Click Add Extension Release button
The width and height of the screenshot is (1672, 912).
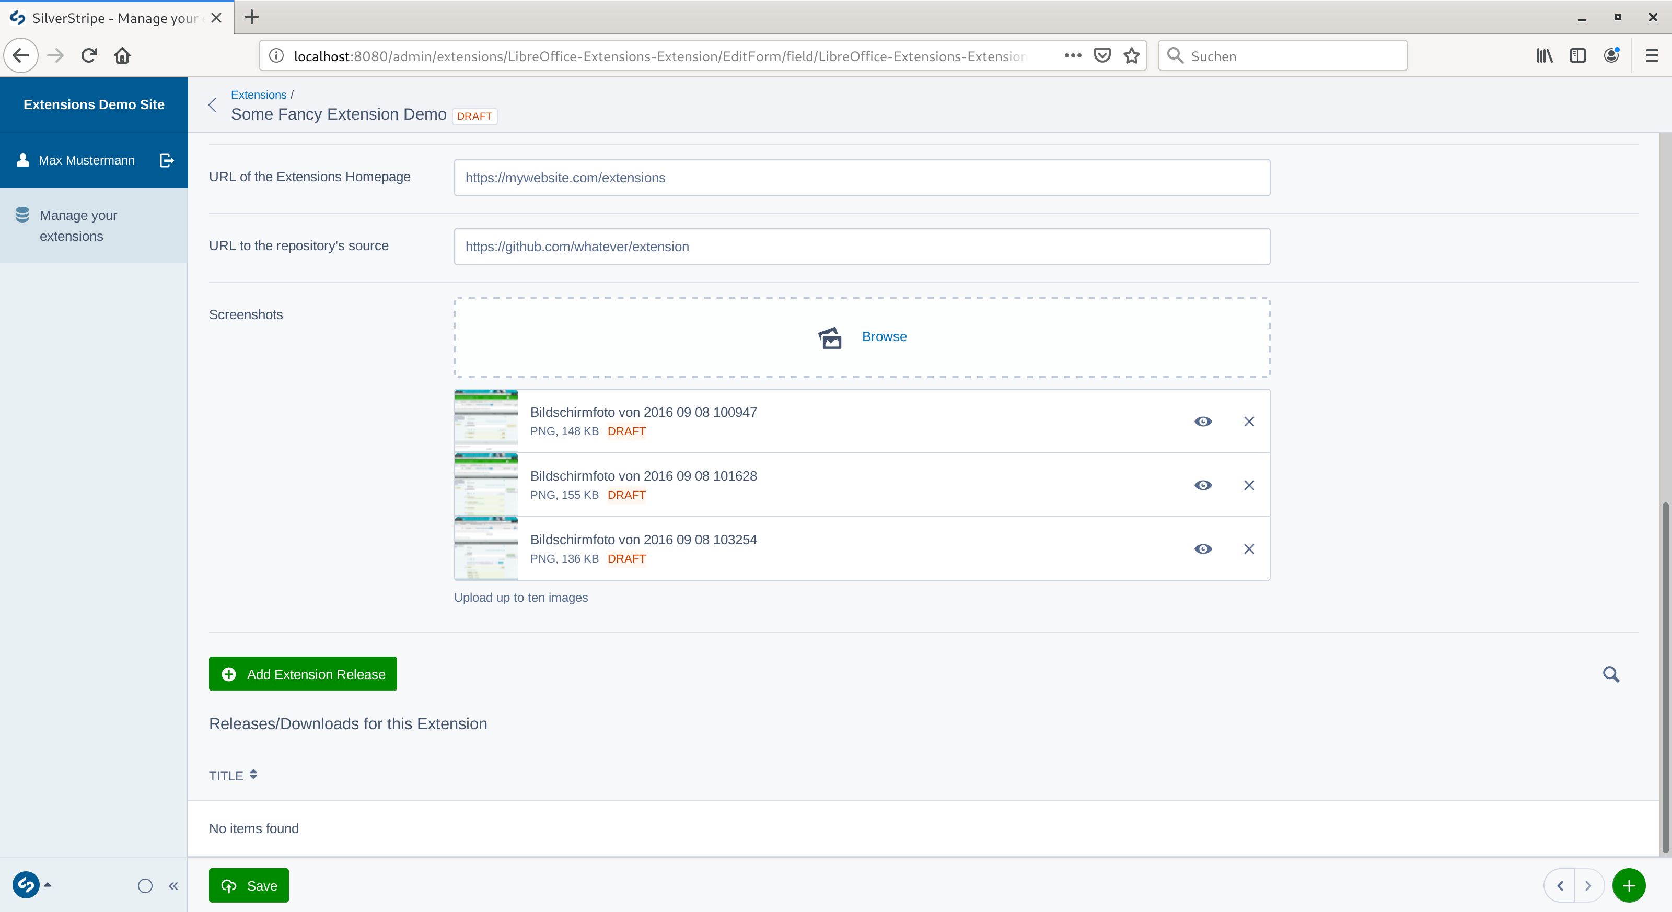303,674
